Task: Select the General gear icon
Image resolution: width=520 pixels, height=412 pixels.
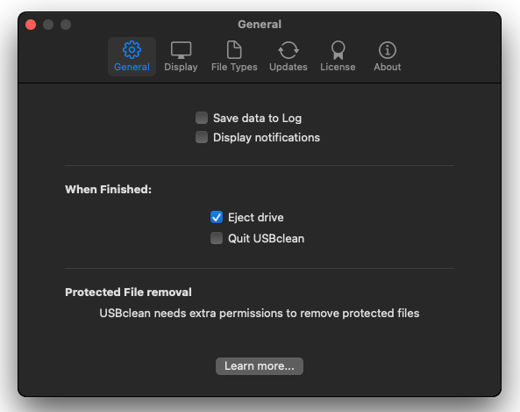Action: [132, 50]
